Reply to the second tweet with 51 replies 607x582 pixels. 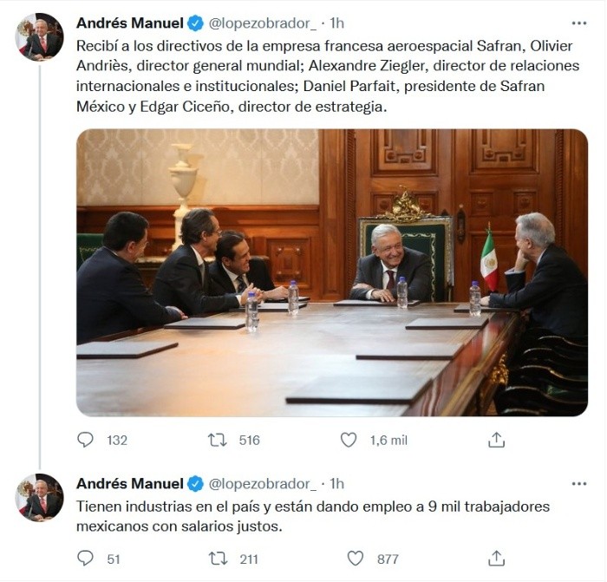coord(86,559)
